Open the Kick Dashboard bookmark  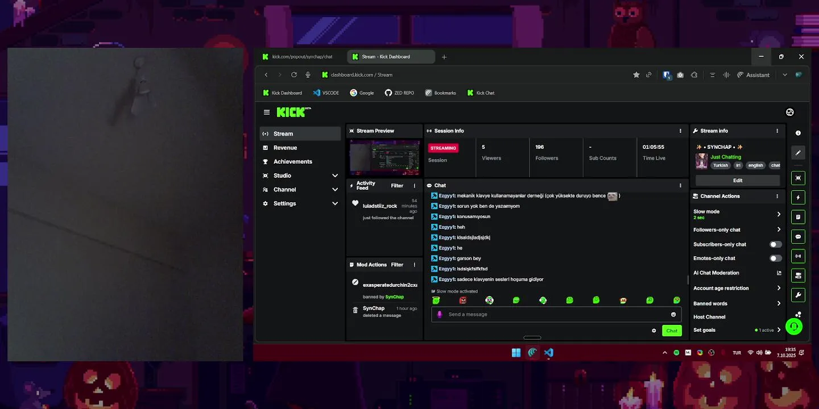point(282,93)
